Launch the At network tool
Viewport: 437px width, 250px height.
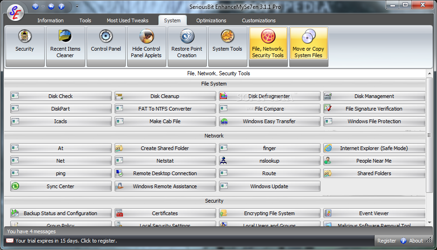pyautogui.click(x=61, y=148)
